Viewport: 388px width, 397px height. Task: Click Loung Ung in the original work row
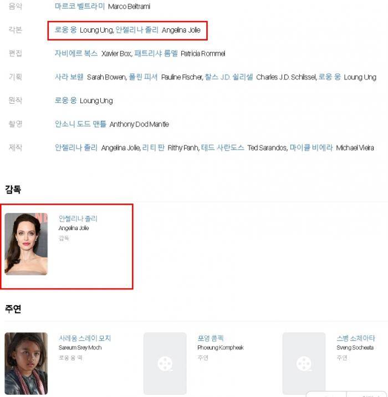pyautogui.click(x=65, y=100)
